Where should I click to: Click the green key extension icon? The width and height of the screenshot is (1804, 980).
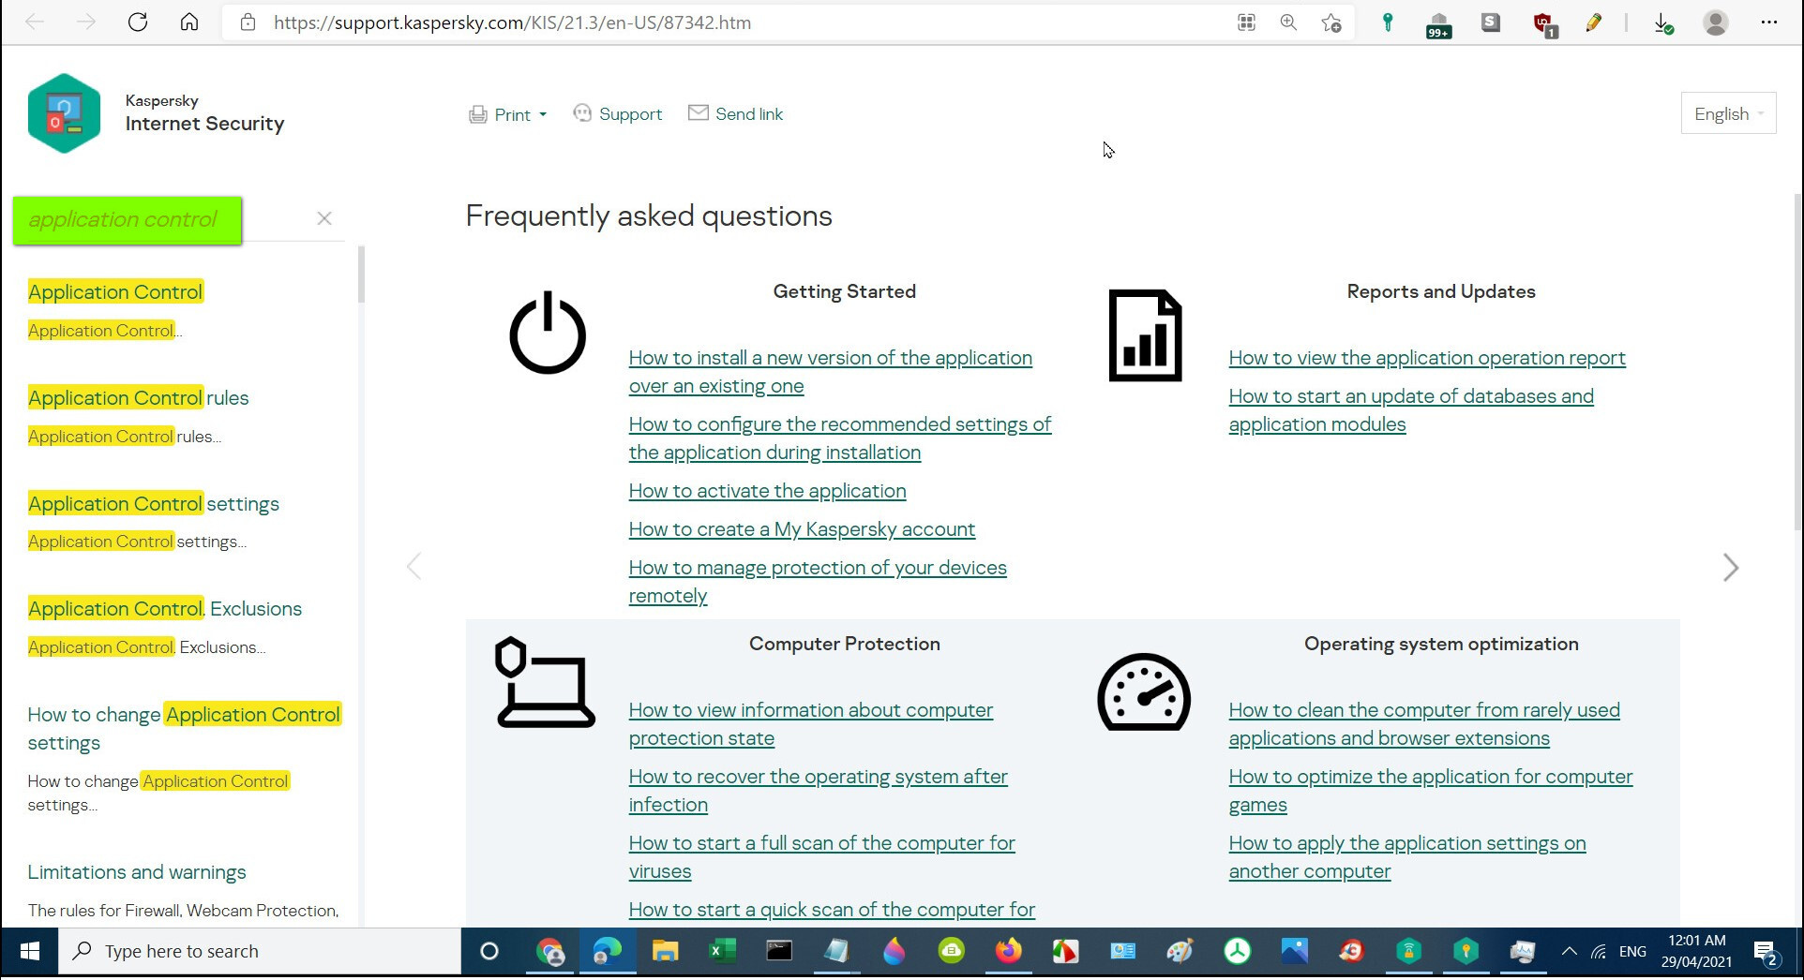tap(1388, 22)
